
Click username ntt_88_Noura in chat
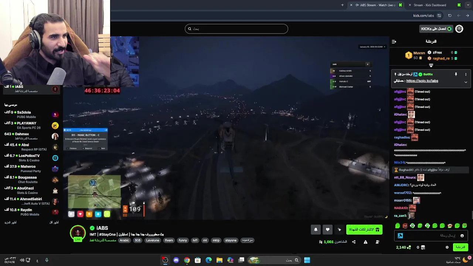(x=405, y=178)
